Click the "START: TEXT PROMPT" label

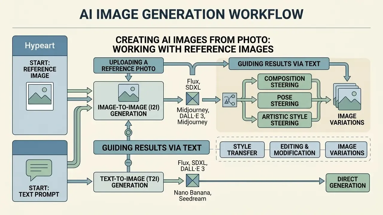(39, 191)
